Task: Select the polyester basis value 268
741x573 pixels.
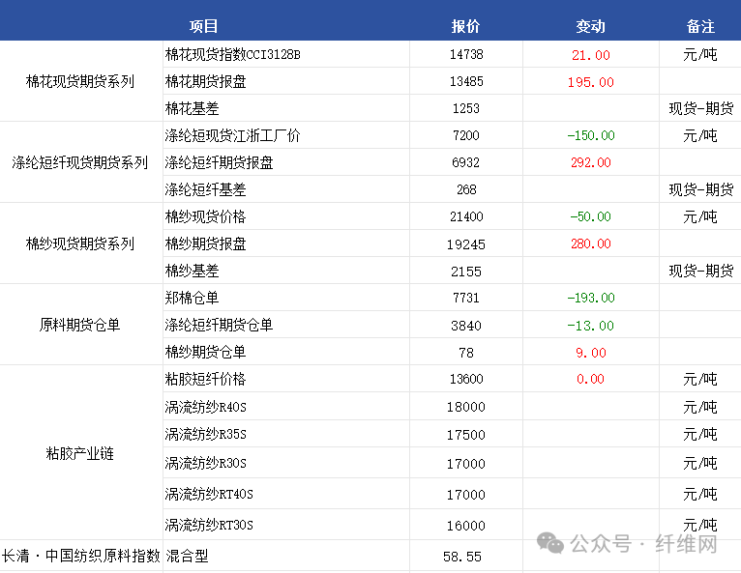Action: (x=466, y=189)
